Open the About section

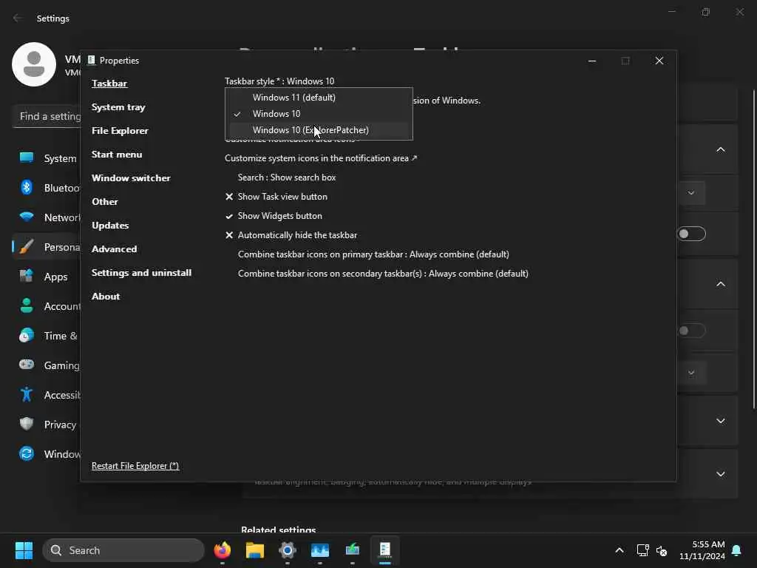point(106,297)
